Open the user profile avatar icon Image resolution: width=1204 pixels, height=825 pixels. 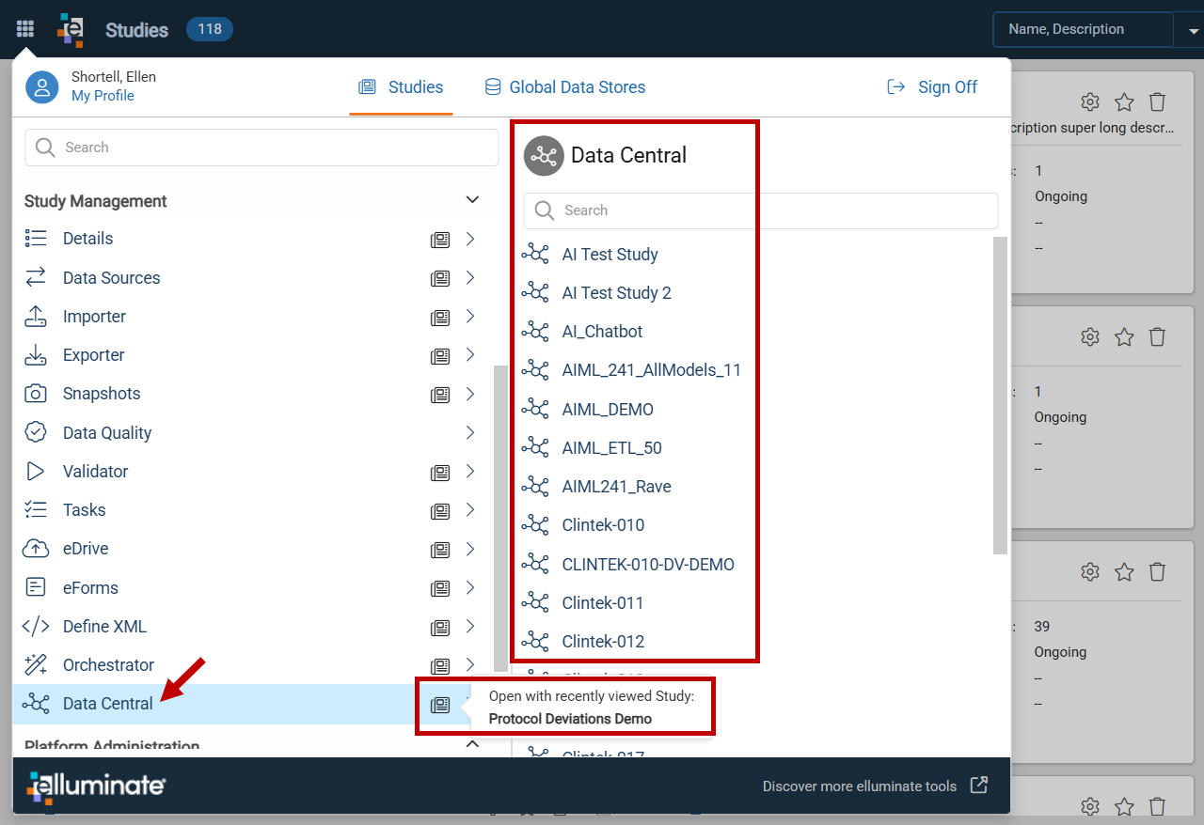pyautogui.click(x=42, y=87)
